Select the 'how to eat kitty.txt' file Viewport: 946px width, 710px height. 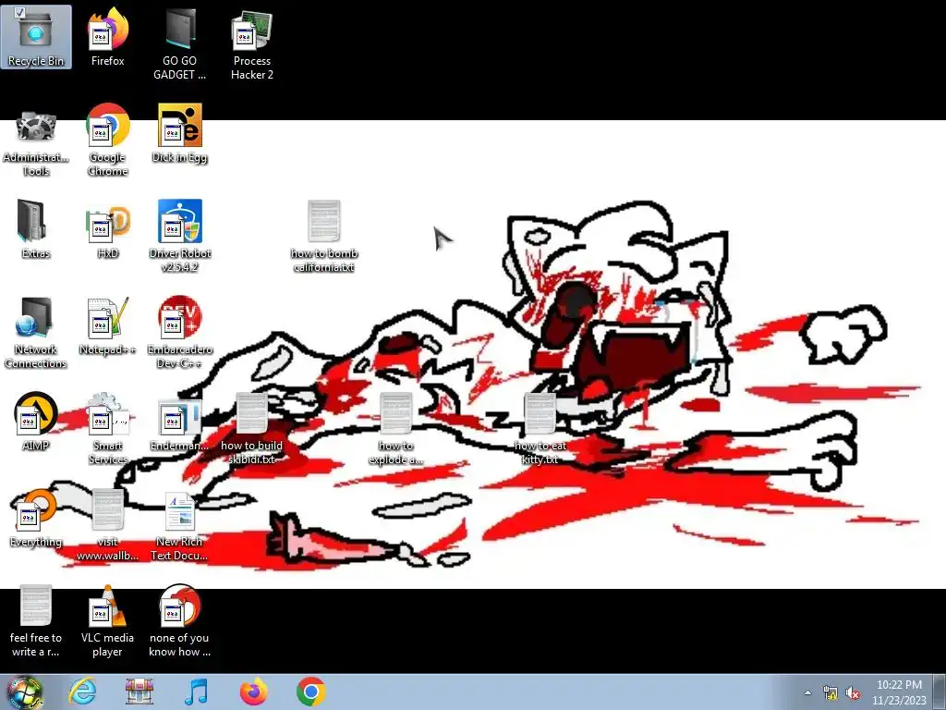point(540,428)
